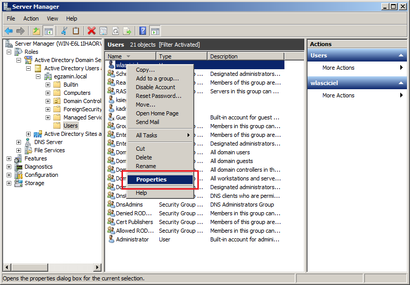Viewport: 410px width, 285px height.
Task: Toggle Show/Hide Console Tree toolbar icon
Action: point(48,31)
